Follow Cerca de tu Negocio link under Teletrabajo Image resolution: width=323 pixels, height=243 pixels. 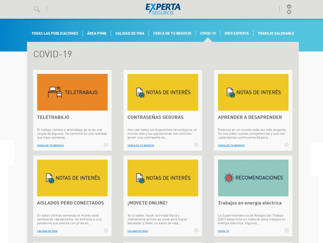click(x=51, y=145)
